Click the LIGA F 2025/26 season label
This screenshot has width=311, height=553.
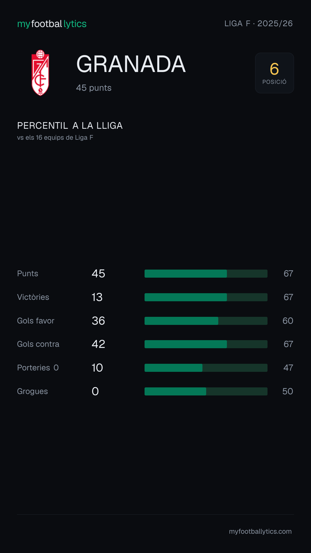pyautogui.click(x=259, y=23)
